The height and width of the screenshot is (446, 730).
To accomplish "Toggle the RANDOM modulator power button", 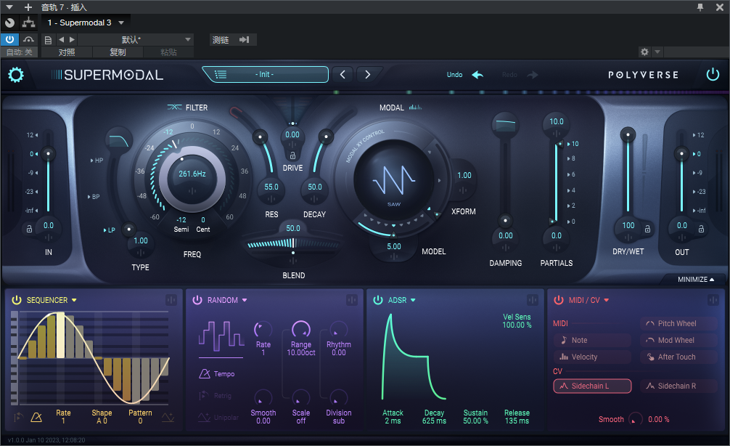I will point(197,300).
